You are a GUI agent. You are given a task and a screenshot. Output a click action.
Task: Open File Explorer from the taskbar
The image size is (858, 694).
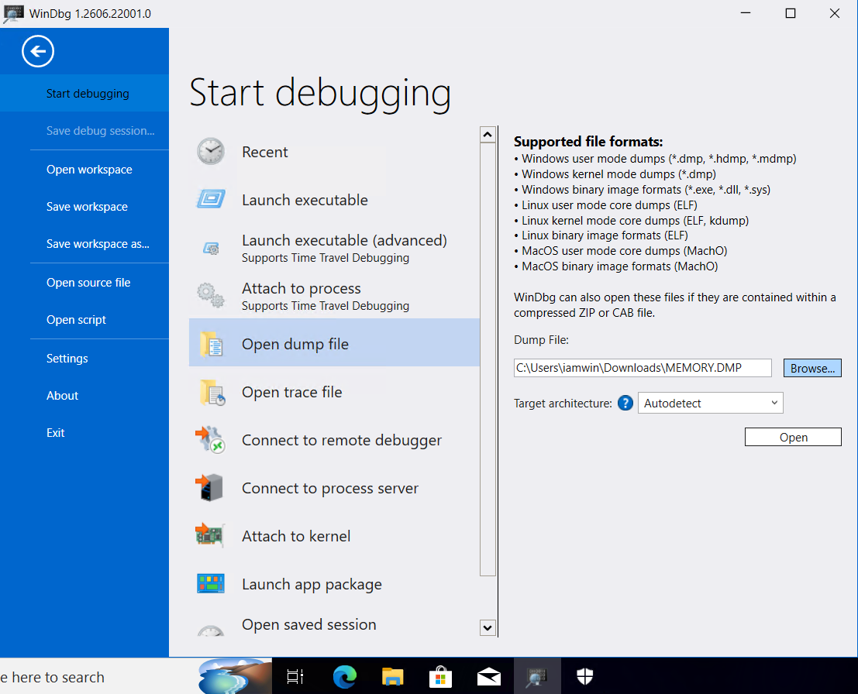(x=392, y=677)
